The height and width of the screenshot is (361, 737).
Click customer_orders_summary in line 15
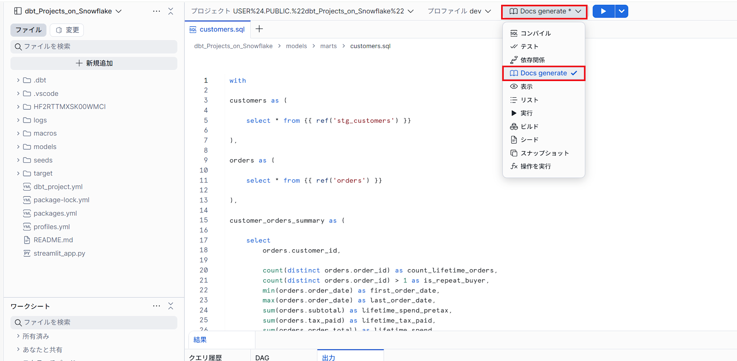point(277,221)
